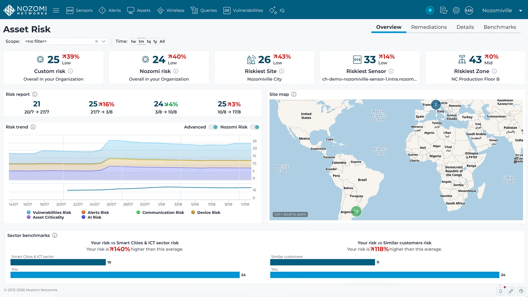The image size is (528, 297).
Task: Switch to the Details tab
Action: [x=465, y=27]
